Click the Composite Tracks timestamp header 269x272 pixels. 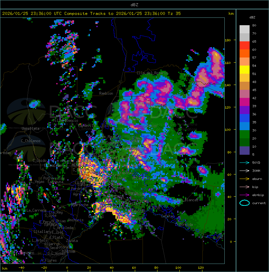point(91,14)
